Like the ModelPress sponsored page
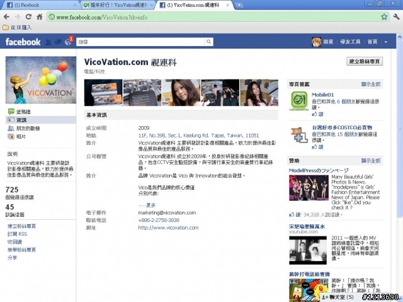 click(x=295, y=214)
